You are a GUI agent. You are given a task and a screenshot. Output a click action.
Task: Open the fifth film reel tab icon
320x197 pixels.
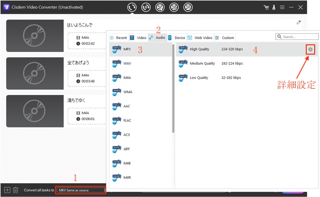pyautogui.click(x=188, y=8)
